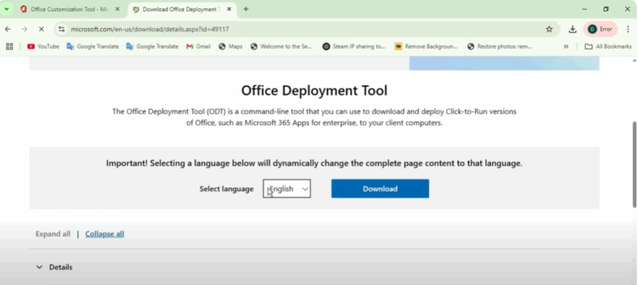This screenshot has height=285, width=638.
Task: Open the profile Error button
Action: [x=600, y=29]
